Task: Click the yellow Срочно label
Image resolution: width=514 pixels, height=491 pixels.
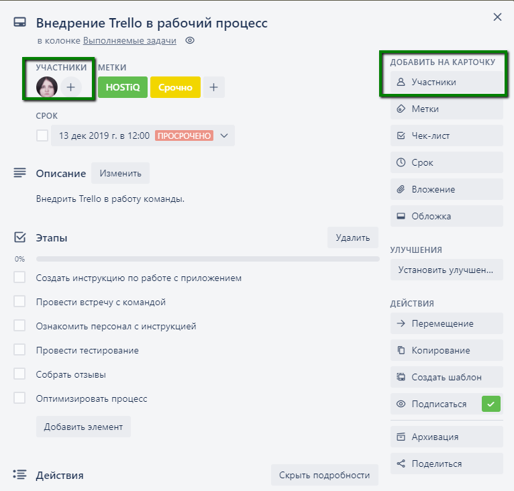Action: point(175,87)
